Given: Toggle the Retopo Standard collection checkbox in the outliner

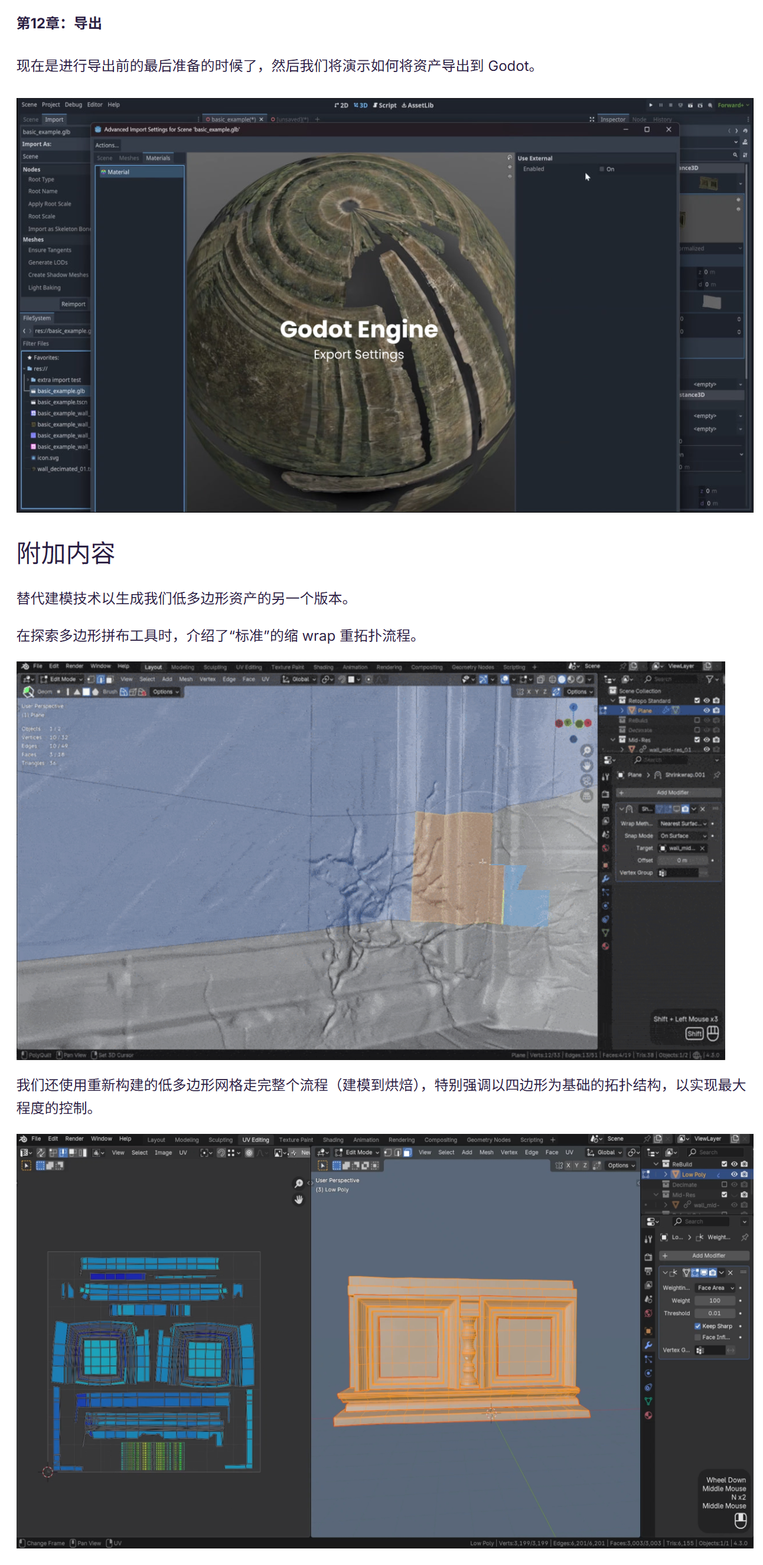Looking at the screenshot, I should tap(697, 700).
